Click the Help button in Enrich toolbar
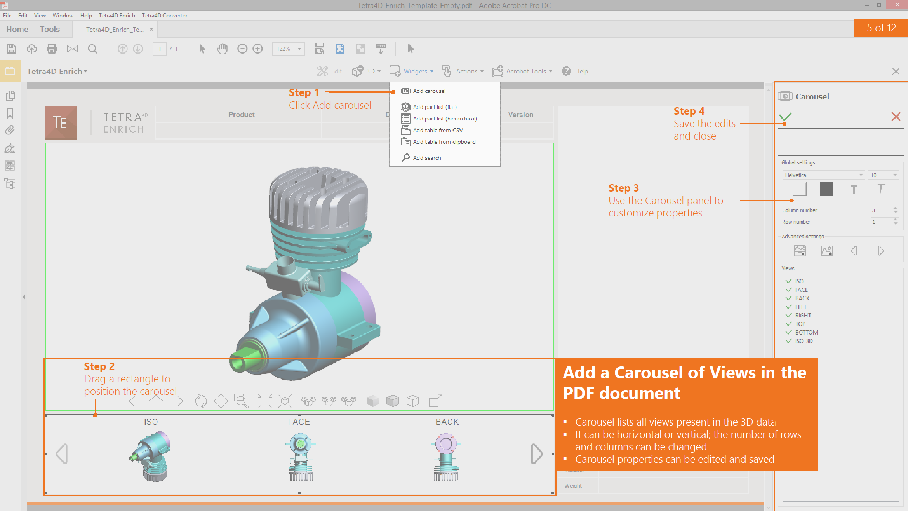This screenshot has height=511, width=908. pos(575,71)
